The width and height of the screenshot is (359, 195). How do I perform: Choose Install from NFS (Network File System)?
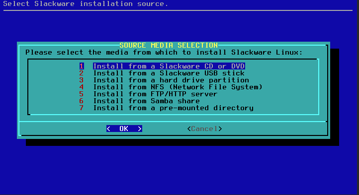(178, 87)
